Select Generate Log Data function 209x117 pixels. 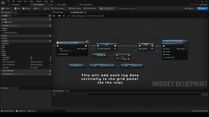pyautogui.click(x=10, y=32)
